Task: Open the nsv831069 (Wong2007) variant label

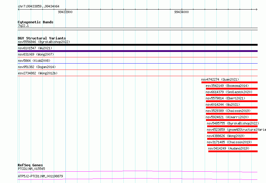Action: tap(36, 54)
